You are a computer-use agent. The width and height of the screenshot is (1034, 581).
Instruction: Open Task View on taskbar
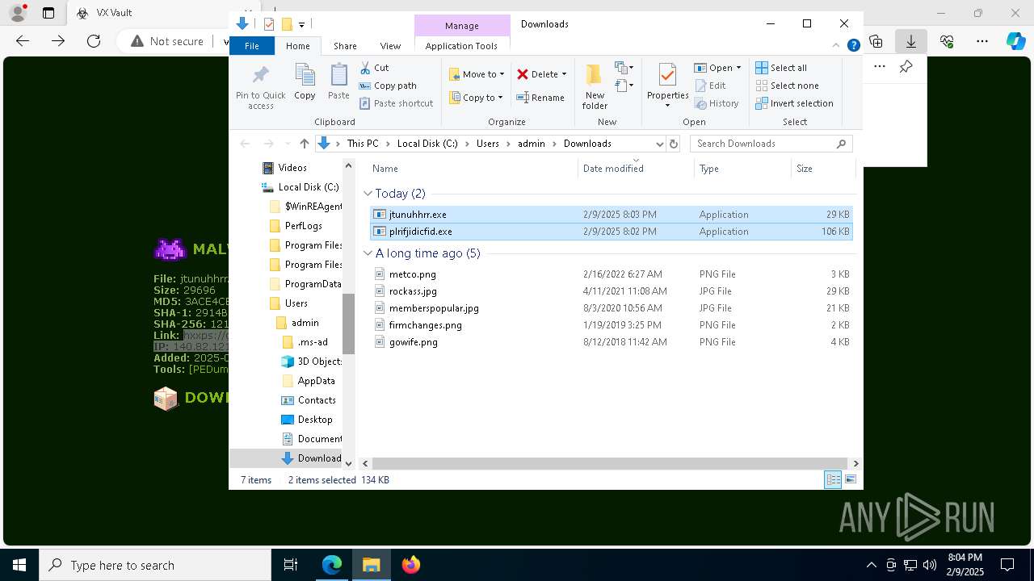coord(291,565)
